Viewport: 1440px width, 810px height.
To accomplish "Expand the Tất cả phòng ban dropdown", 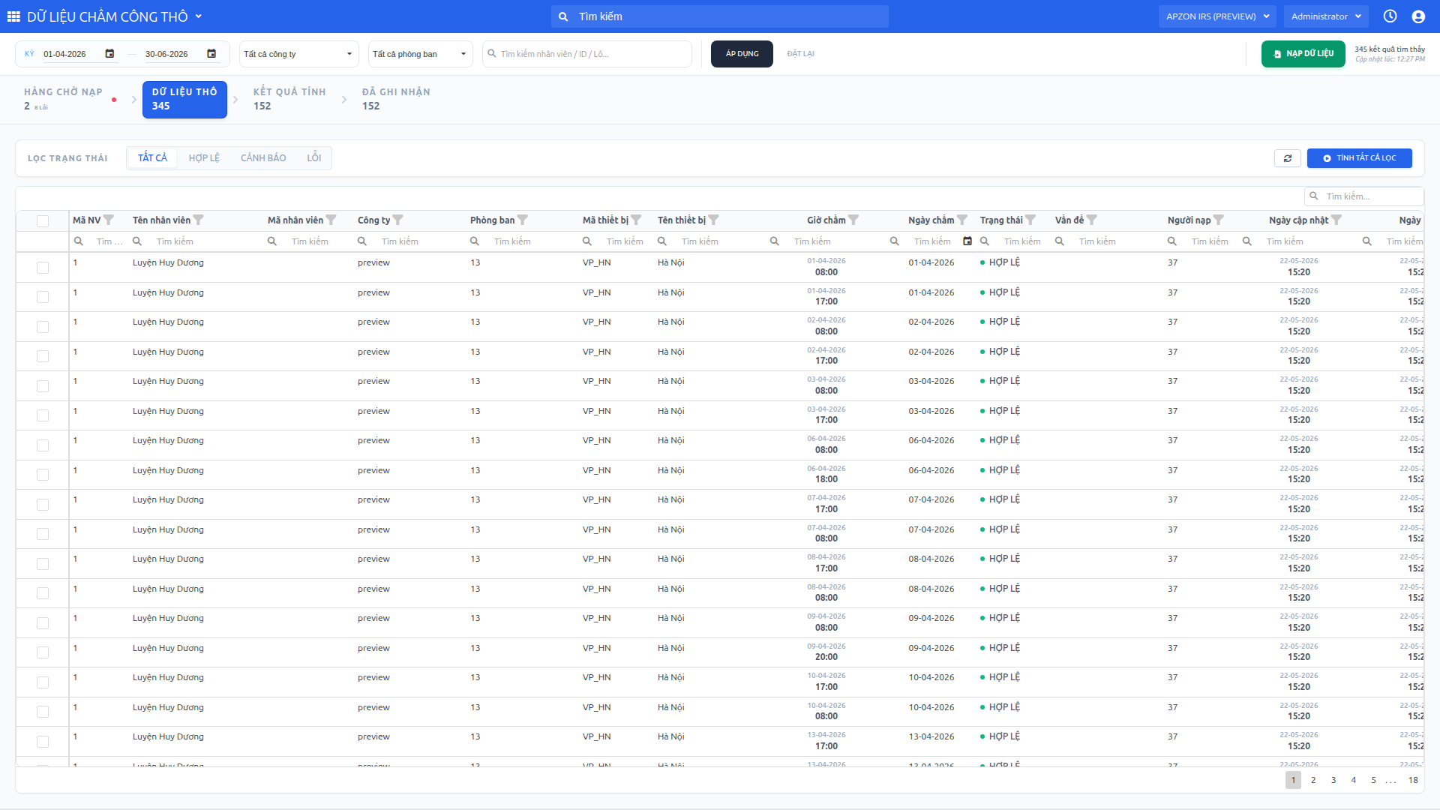I will coord(420,54).
